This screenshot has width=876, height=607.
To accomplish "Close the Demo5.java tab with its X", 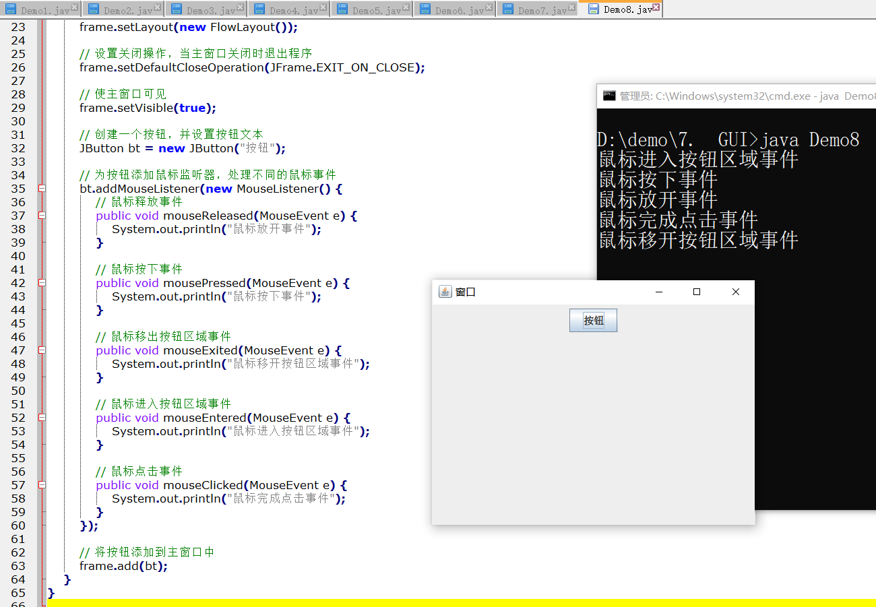I will 406,8.
